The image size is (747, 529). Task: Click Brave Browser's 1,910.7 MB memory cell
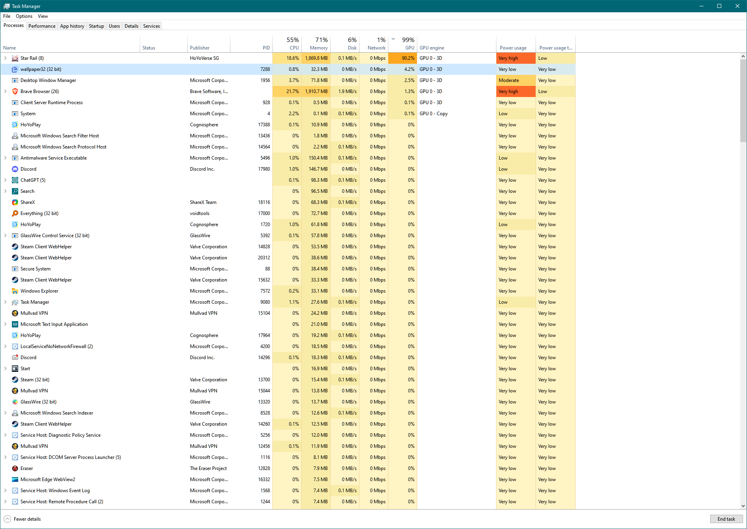pos(316,91)
